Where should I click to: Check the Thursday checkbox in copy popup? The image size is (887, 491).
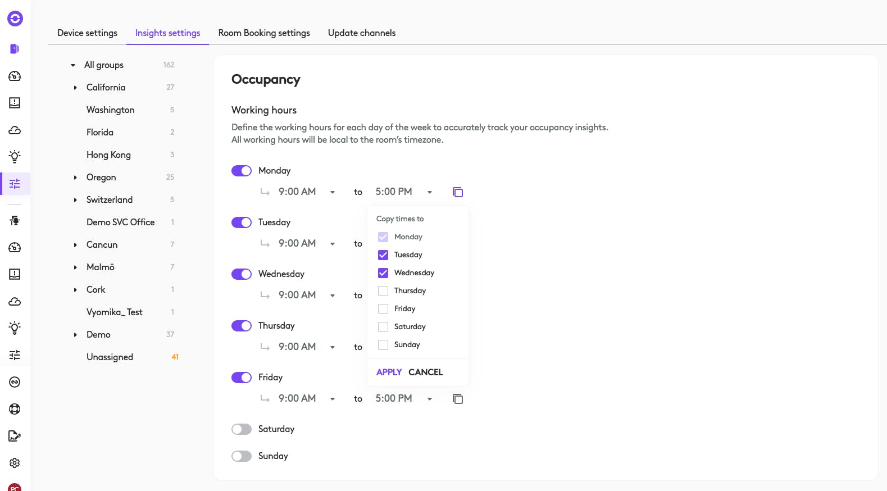[383, 291]
